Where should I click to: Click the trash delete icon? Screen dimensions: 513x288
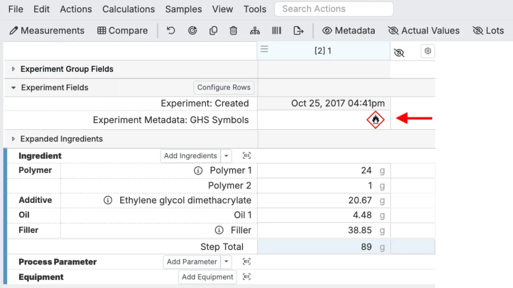click(233, 31)
